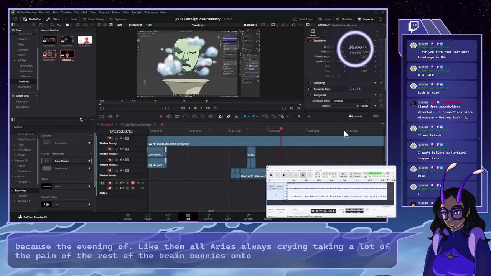Open the Media Pool panel

(x=32, y=19)
